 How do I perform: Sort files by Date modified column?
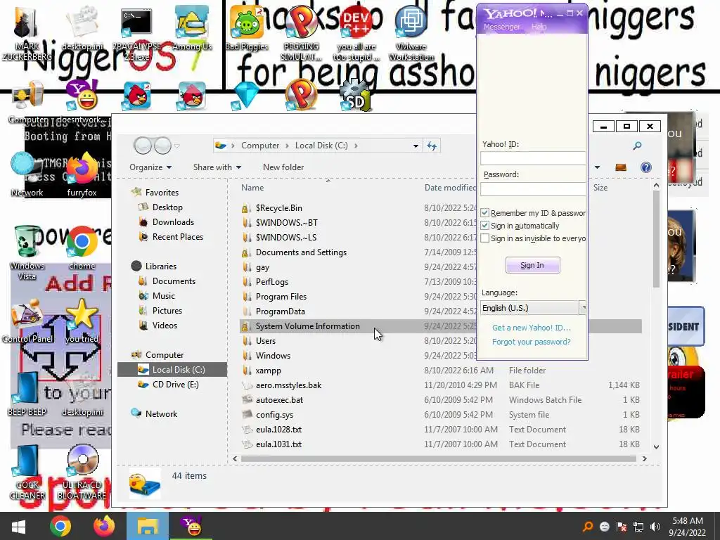click(x=450, y=187)
